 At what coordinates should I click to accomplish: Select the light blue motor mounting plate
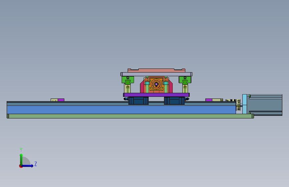coord(245,104)
